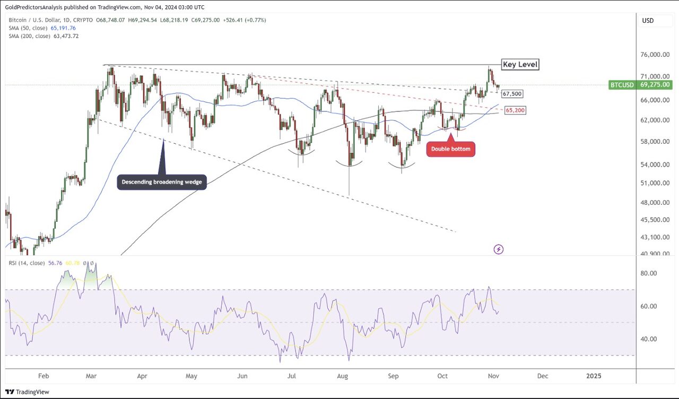The width and height of the screenshot is (679, 399).
Task: Click the 48,000.00 price axis label
Action: click(654, 203)
